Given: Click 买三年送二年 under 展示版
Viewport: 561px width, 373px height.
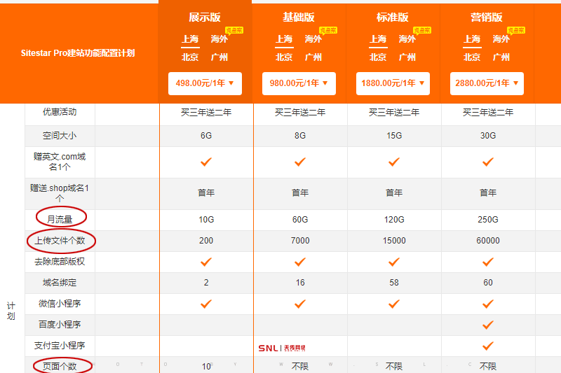Looking at the screenshot, I should [206, 113].
